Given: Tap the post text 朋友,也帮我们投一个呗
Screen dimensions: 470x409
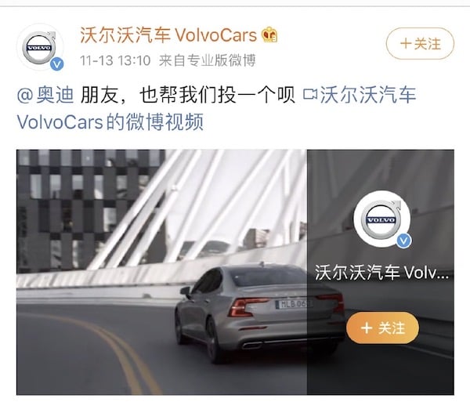Looking at the screenshot, I should [188, 96].
